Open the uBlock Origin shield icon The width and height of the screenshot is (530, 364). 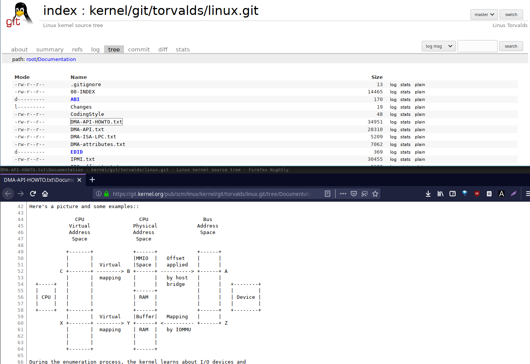[x=477, y=194]
